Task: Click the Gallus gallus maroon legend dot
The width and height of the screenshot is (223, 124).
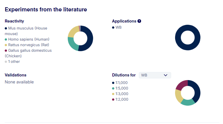Action: tap(6, 51)
